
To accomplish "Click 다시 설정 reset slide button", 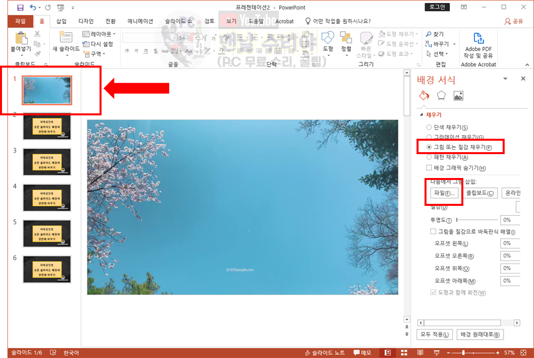I will 98,44.
